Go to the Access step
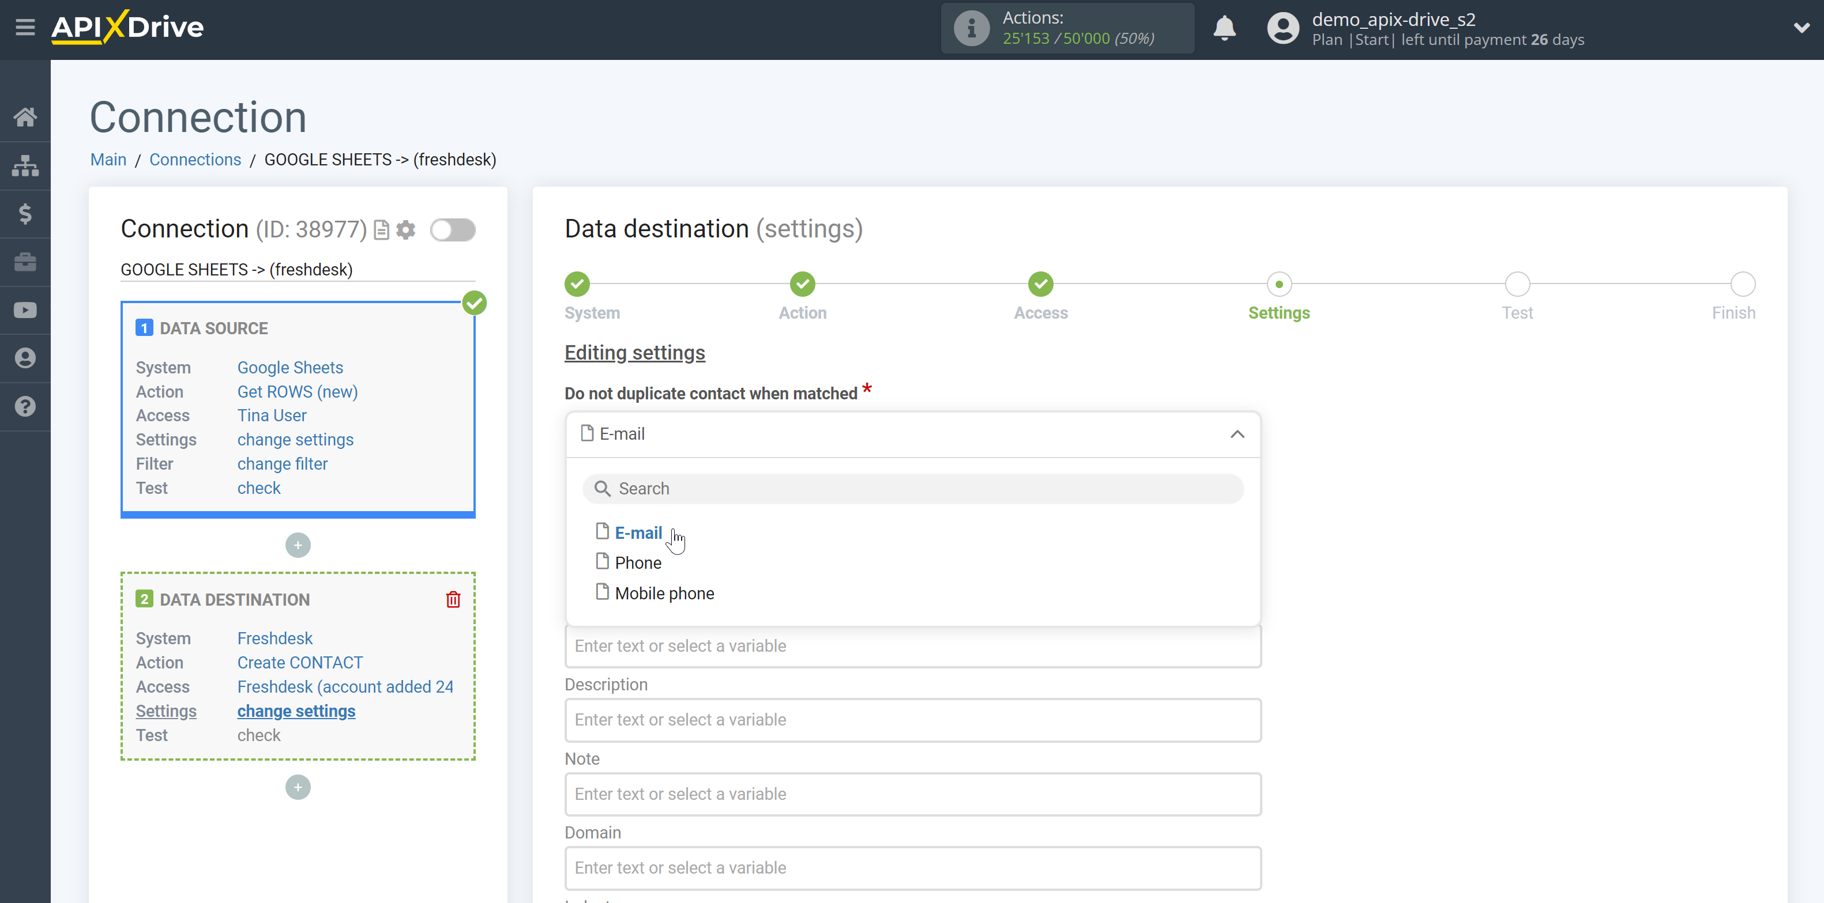Screen dimensions: 1824x903 point(1041,285)
